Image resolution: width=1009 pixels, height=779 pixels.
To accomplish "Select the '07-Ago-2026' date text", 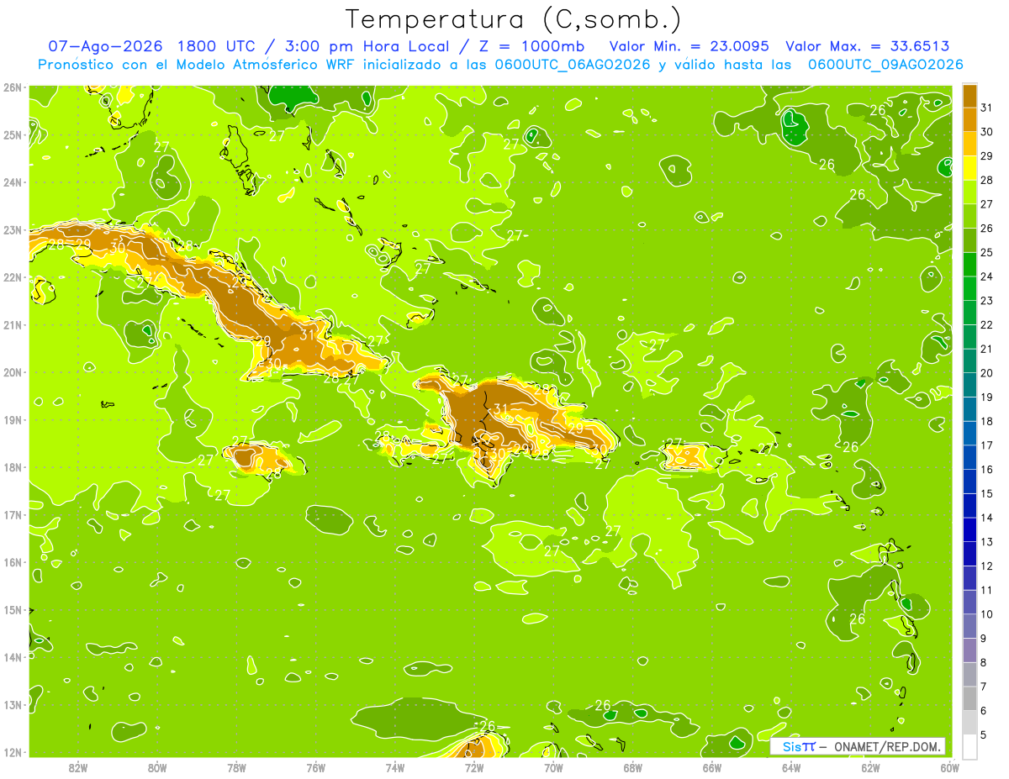I will click(104, 46).
